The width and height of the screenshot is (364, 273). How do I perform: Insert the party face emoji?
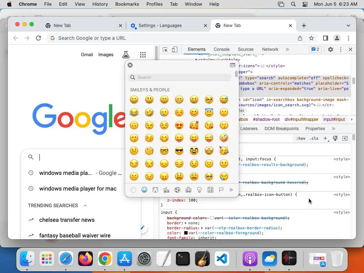[x=224, y=151]
